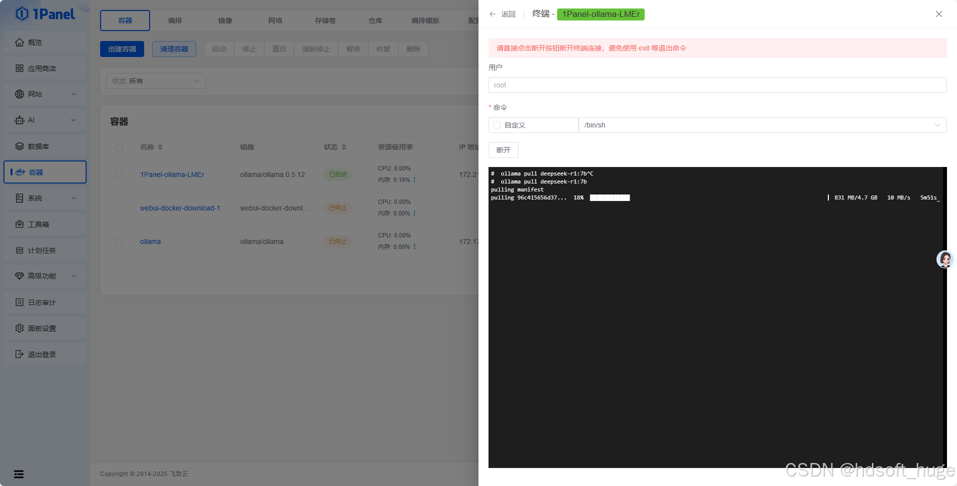Click the Database layers icon
Image resolution: width=957 pixels, height=486 pixels.
coord(20,146)
